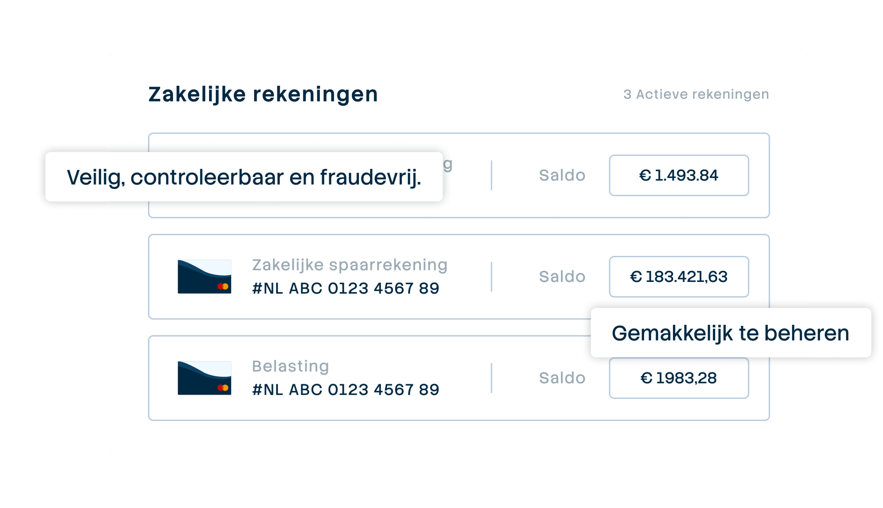The height and width of the screenshot is (508, 883).
Task: Click the Saldo label in the Belasting row
Action: point(562,378)
